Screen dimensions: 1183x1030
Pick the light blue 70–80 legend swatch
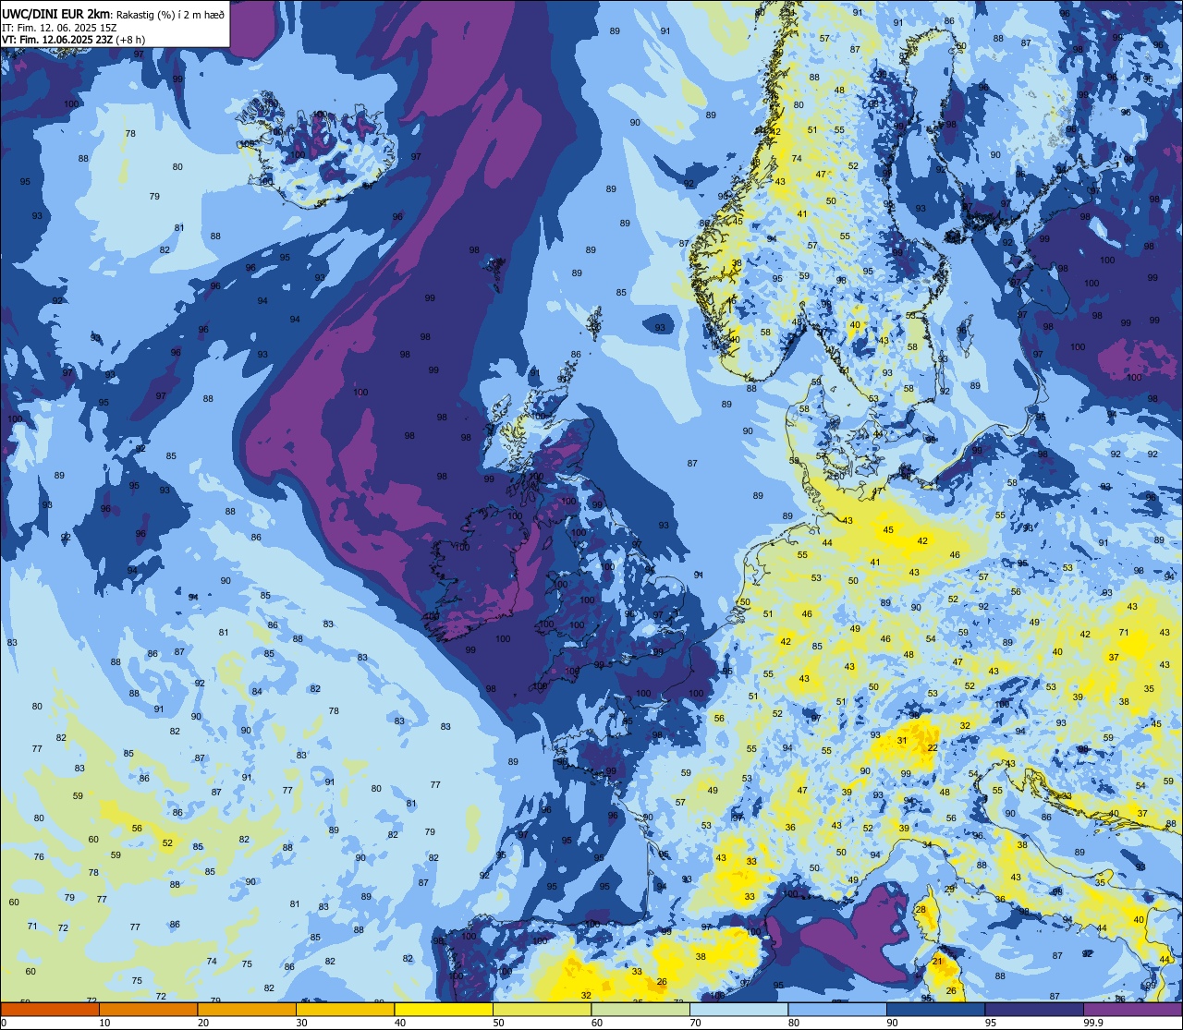pos(738,1010)
